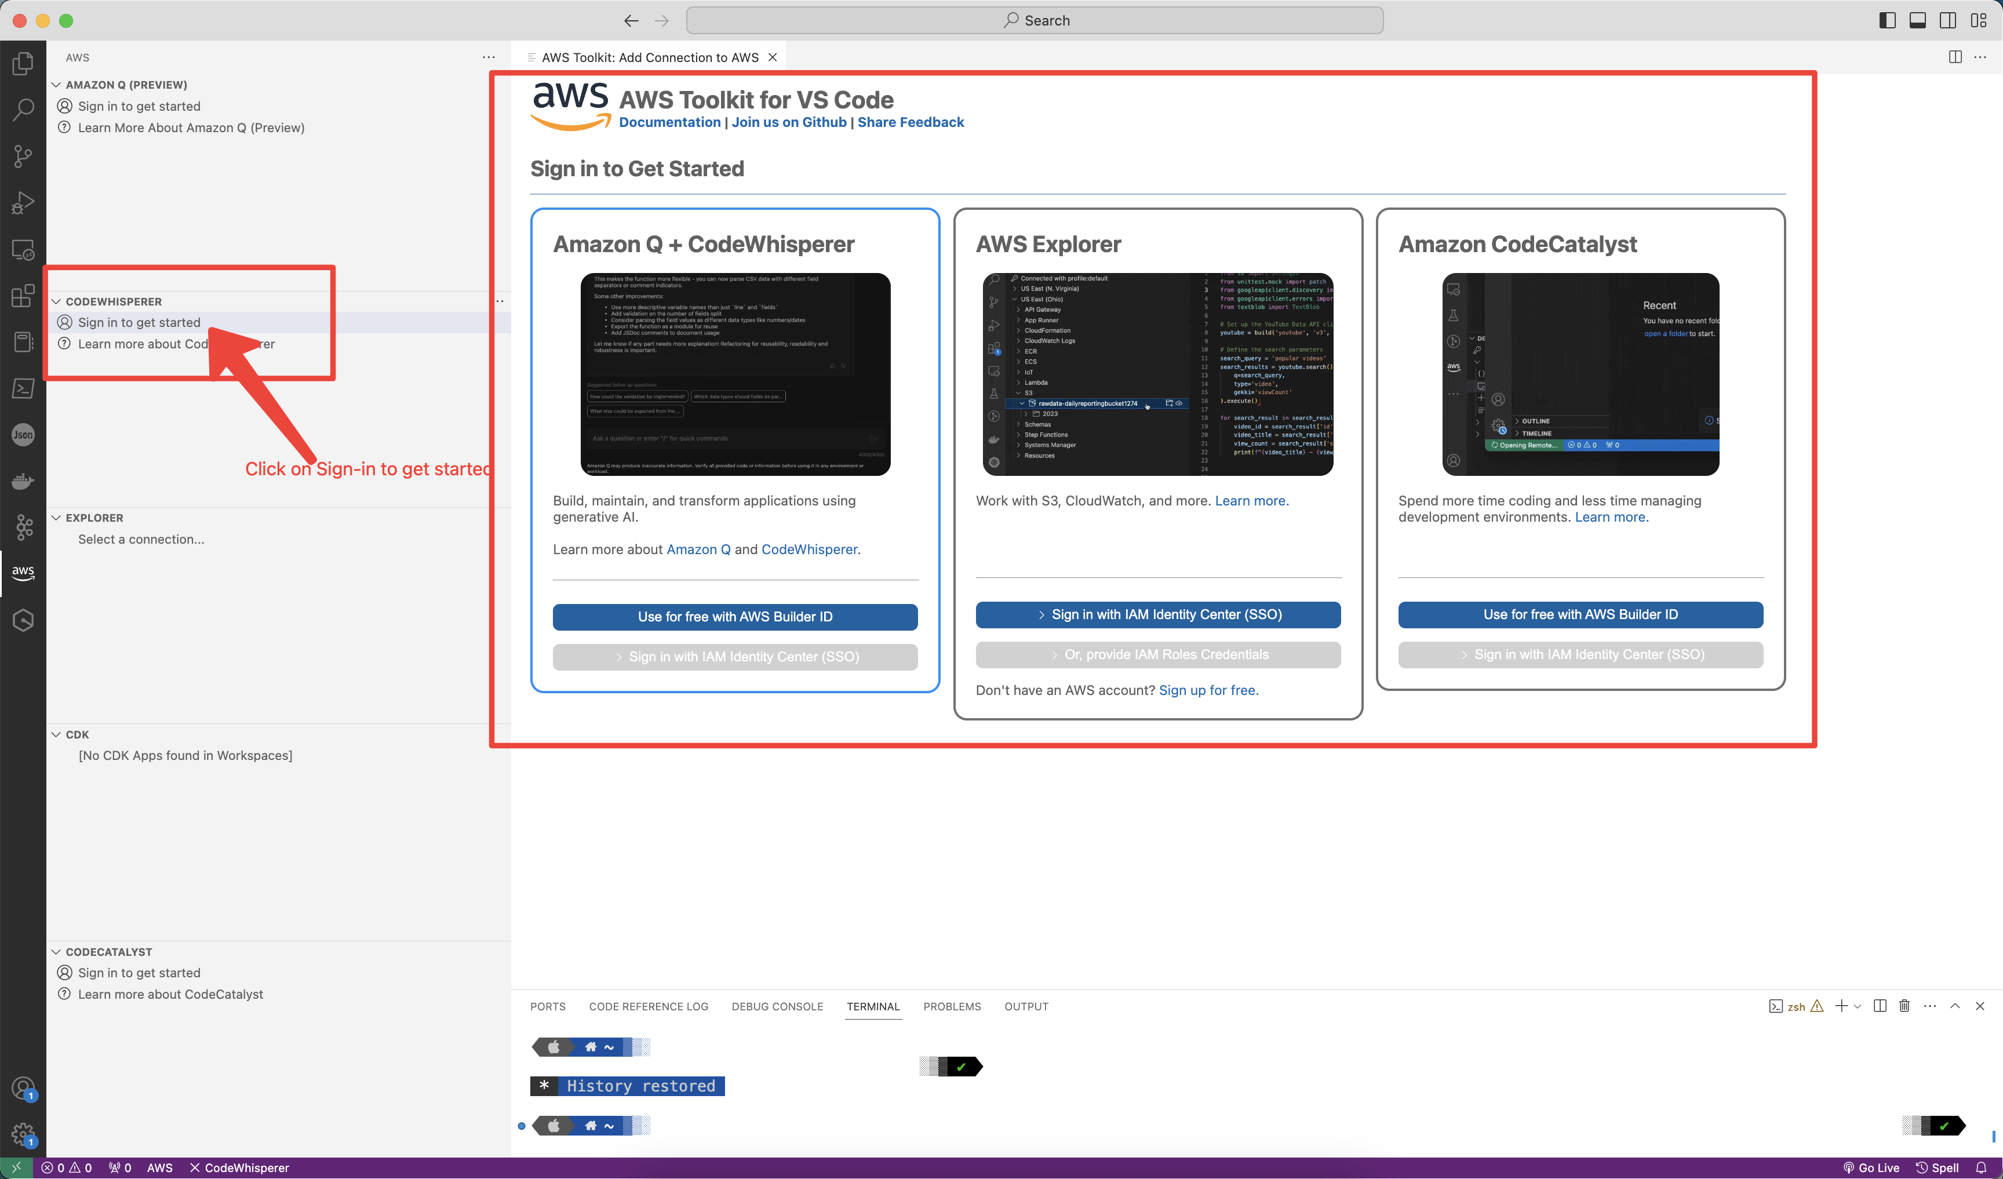The image size is (2003, 1179).
Task: Switch to the OUTPUT panel tab
Action: pos(1026,1006)
